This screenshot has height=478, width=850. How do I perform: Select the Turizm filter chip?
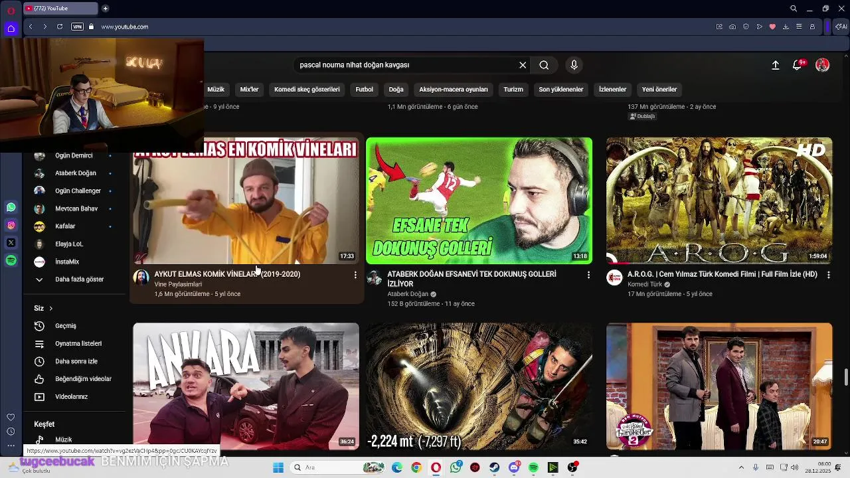[513, 90]
